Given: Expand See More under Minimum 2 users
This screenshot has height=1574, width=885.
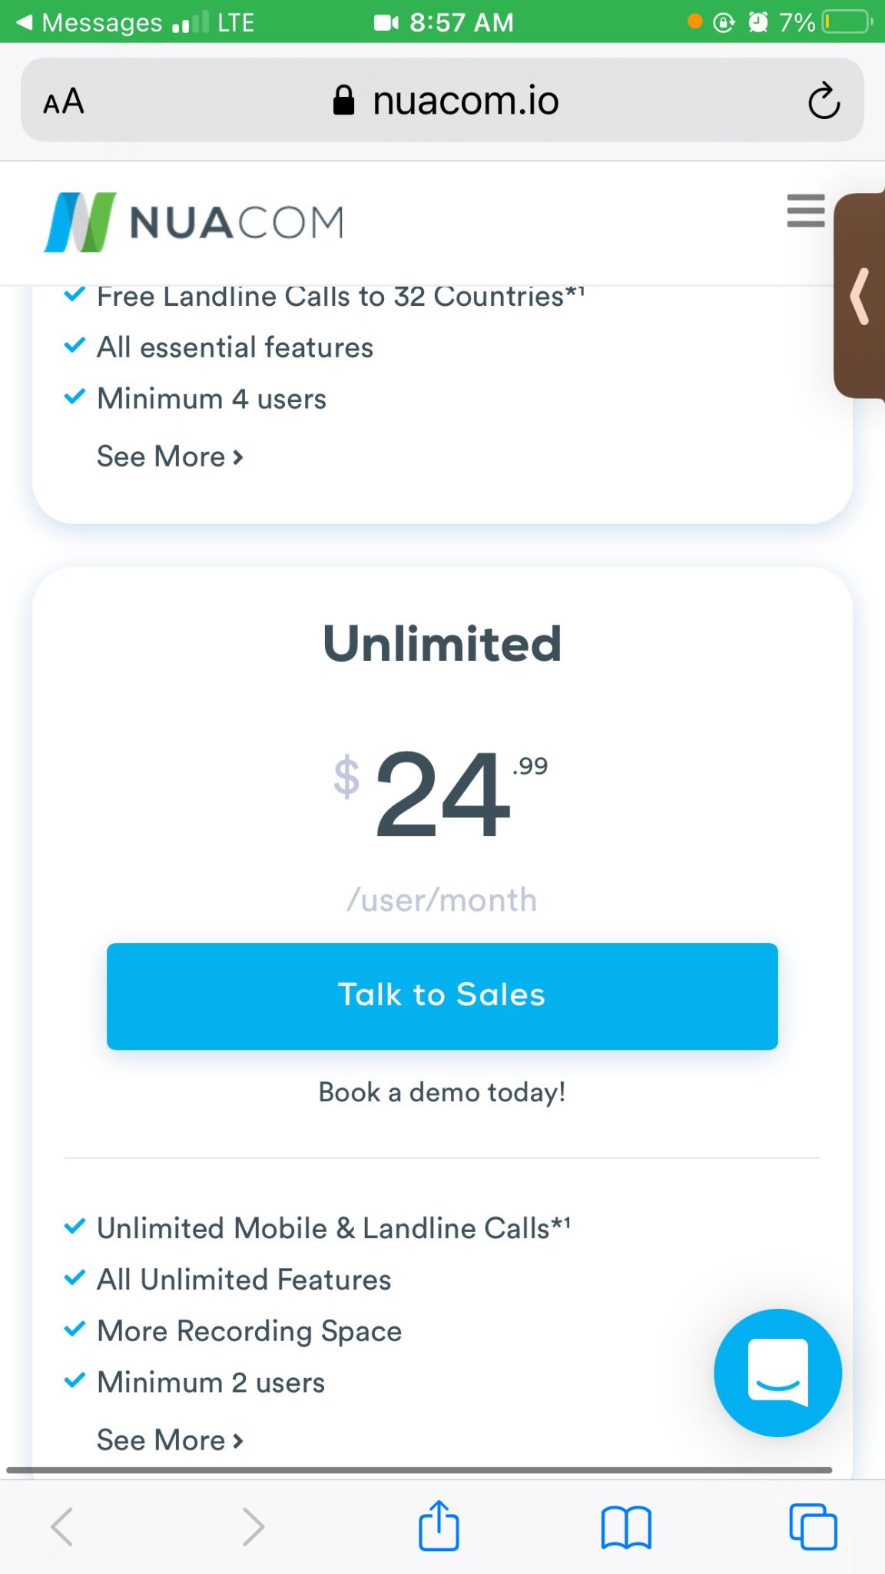Looking at the screenshot, I should [170, 1440].
